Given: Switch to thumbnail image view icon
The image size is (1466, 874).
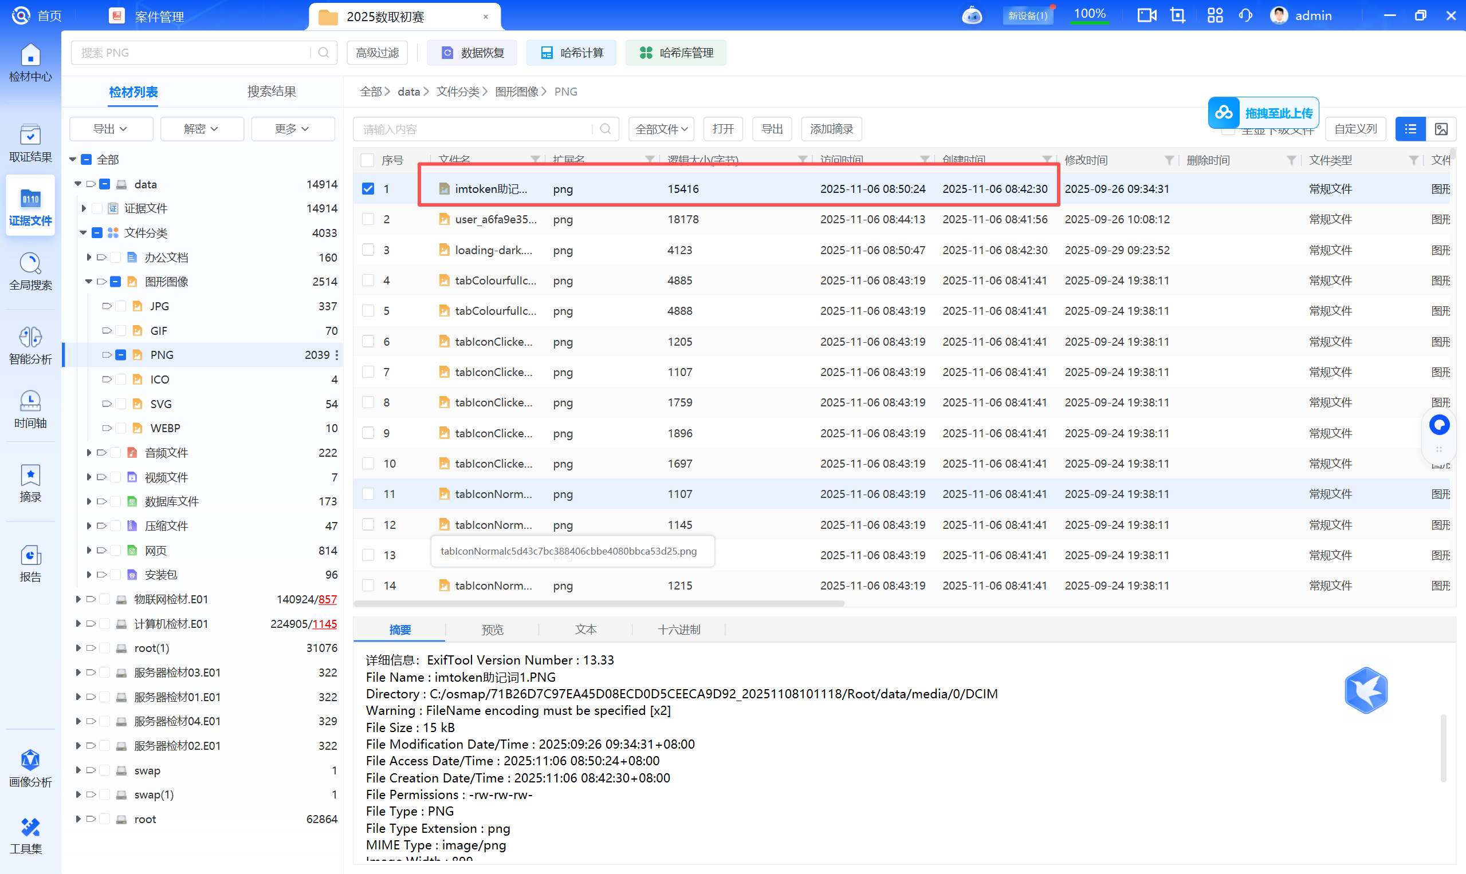Looking at the screenshot, I should click(1441, 129).
